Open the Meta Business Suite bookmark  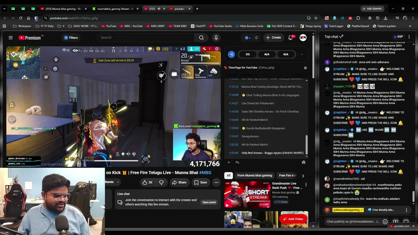pos(249,26)
